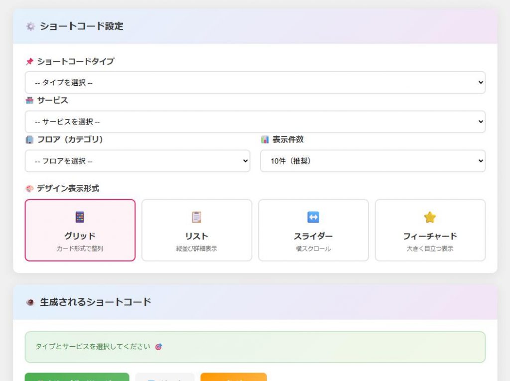The image size is (510, 381).
Task: Click the pushpin icon next to ショートコードタイプ
Action: pos(29,62)
